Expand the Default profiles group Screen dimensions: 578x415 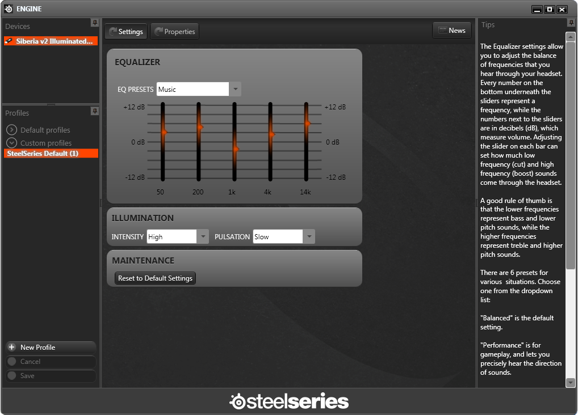tap(11, 130)
